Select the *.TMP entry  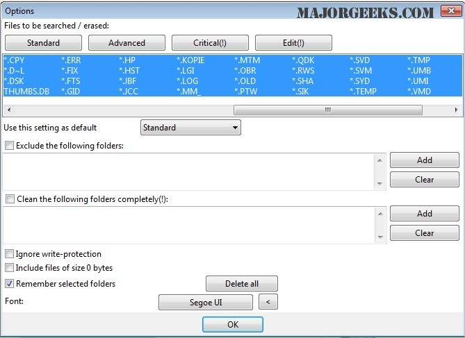(x=418, y=60)
